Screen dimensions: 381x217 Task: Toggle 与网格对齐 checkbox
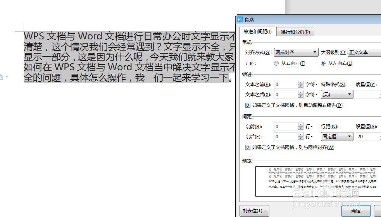[248, 147]
